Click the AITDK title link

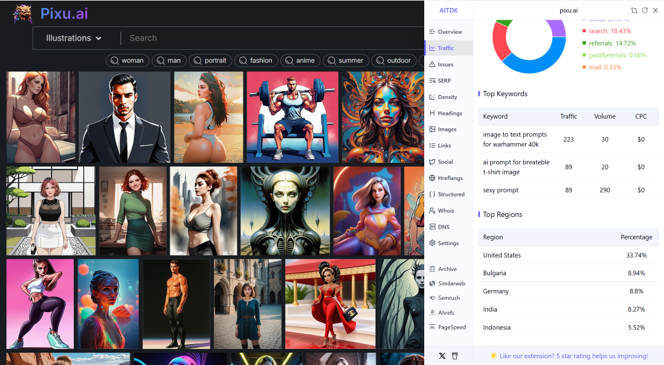tap(448, 10)
